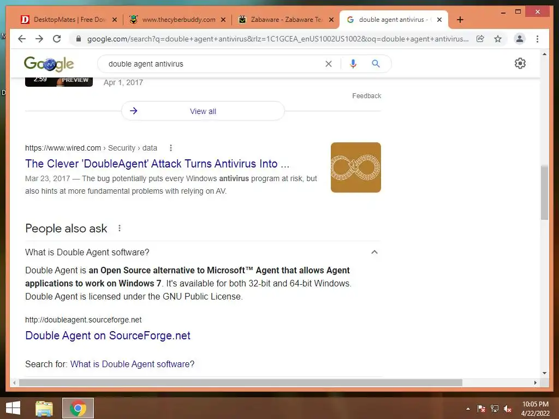Click the scroll right arrow on horizontal scrollbar
Image resolution: width=559 pixels, height=419 pixels.
[x=535, y=382]
